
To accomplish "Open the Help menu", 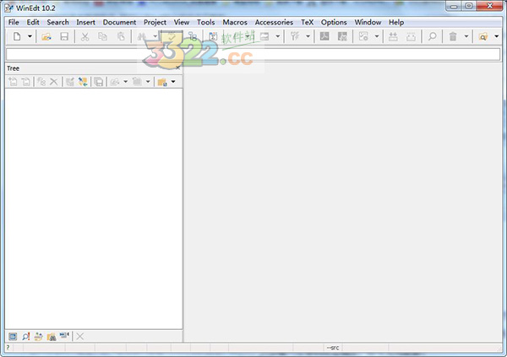I will (x=396, y=22).
